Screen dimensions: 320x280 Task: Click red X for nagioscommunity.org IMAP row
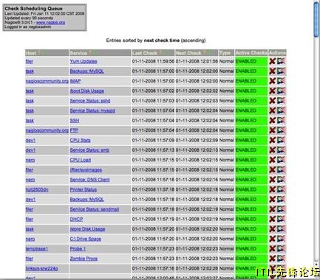coord(272,81)
